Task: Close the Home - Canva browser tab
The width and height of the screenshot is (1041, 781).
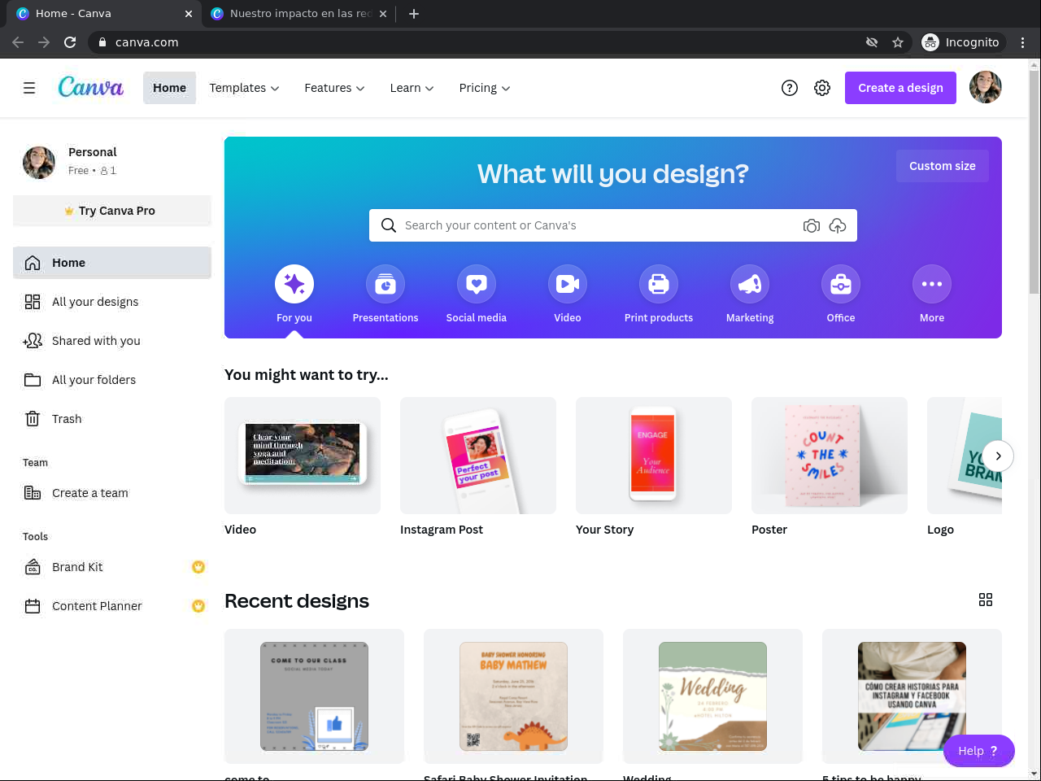Action: point(189,14)
